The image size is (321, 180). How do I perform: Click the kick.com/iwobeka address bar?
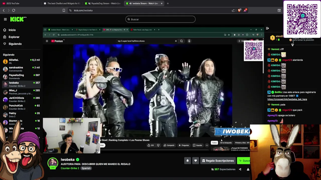150,10
